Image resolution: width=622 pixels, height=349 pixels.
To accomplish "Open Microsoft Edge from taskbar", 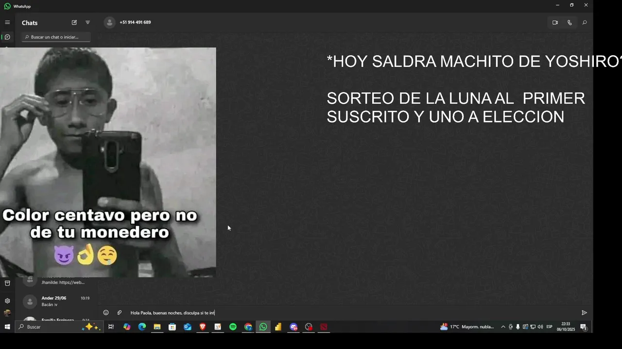I will point(142,327).
